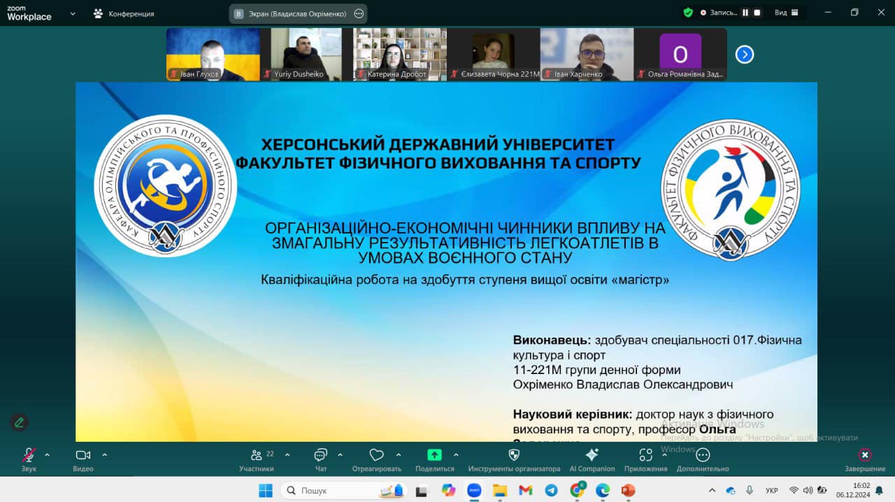
Task: Expand share options arrow next to Поделиться
Action: pos(456,454)
